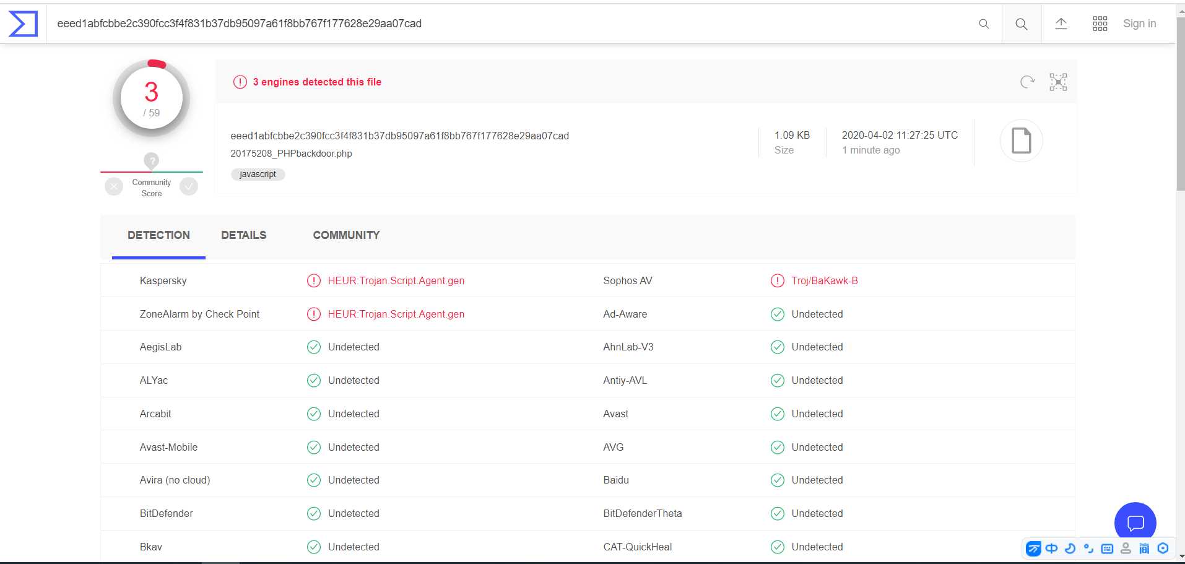The height and width of the screenshot is (564, 1185).
Task: Click the 'BitDefender' engine name
Action: [x=167, y=513]
